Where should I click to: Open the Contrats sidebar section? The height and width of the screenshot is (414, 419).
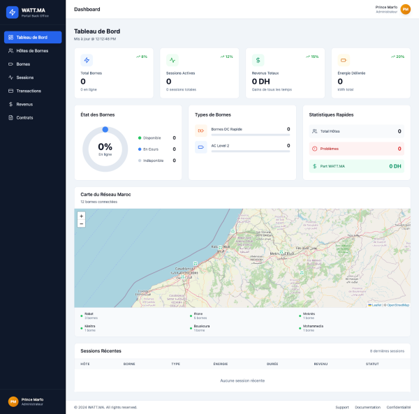[x=24, y=117]
